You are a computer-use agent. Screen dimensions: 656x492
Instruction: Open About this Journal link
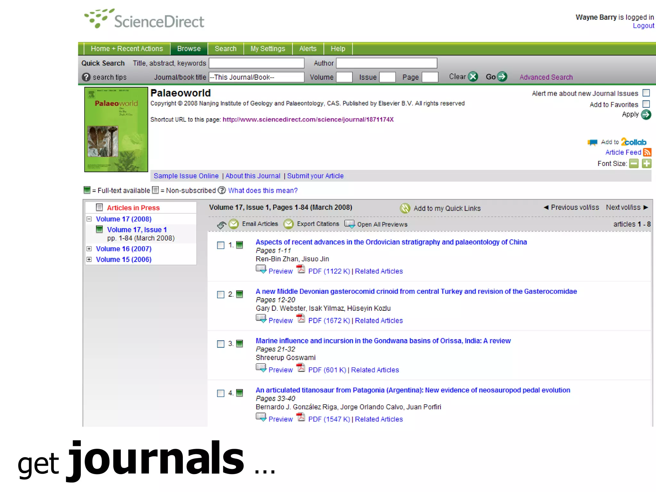pyautogui.click(x=253, y=176)
